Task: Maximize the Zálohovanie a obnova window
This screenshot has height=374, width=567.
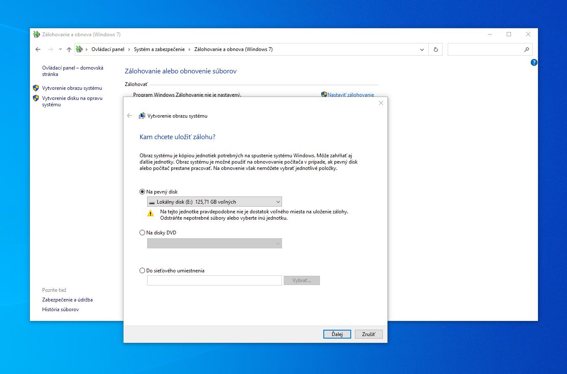Action: click(x=509, y=34)
